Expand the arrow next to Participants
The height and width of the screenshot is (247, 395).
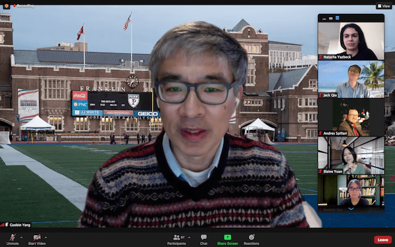point(189,237)
